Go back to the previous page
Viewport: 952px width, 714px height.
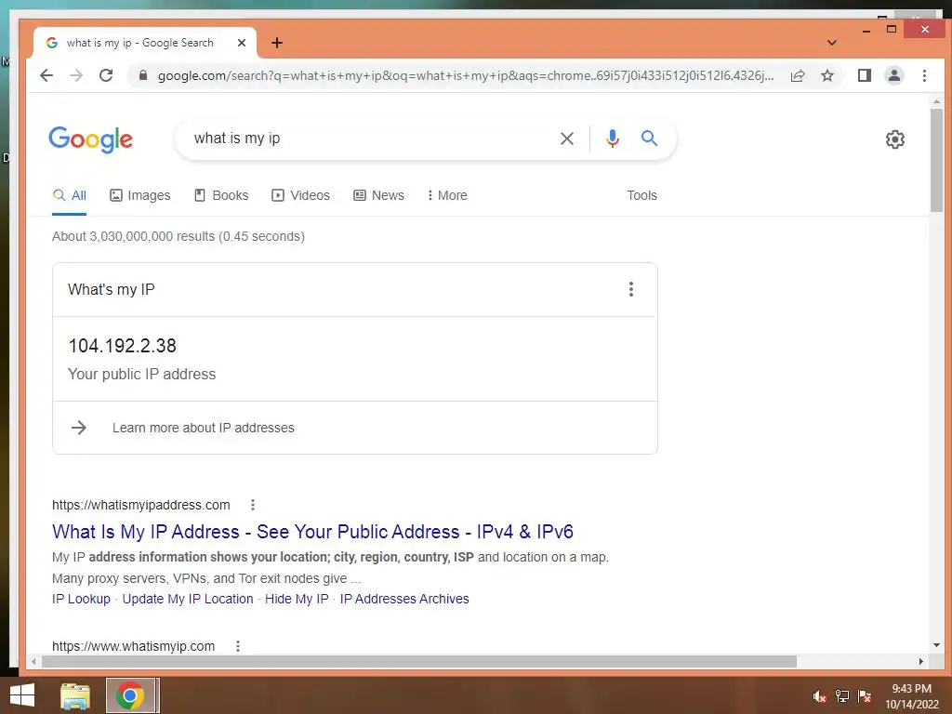[46, 75]
